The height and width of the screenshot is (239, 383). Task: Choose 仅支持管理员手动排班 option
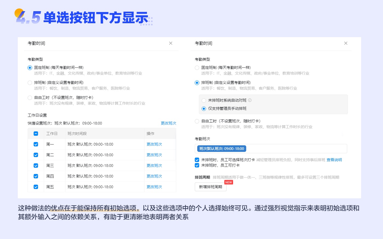(204, 109)
